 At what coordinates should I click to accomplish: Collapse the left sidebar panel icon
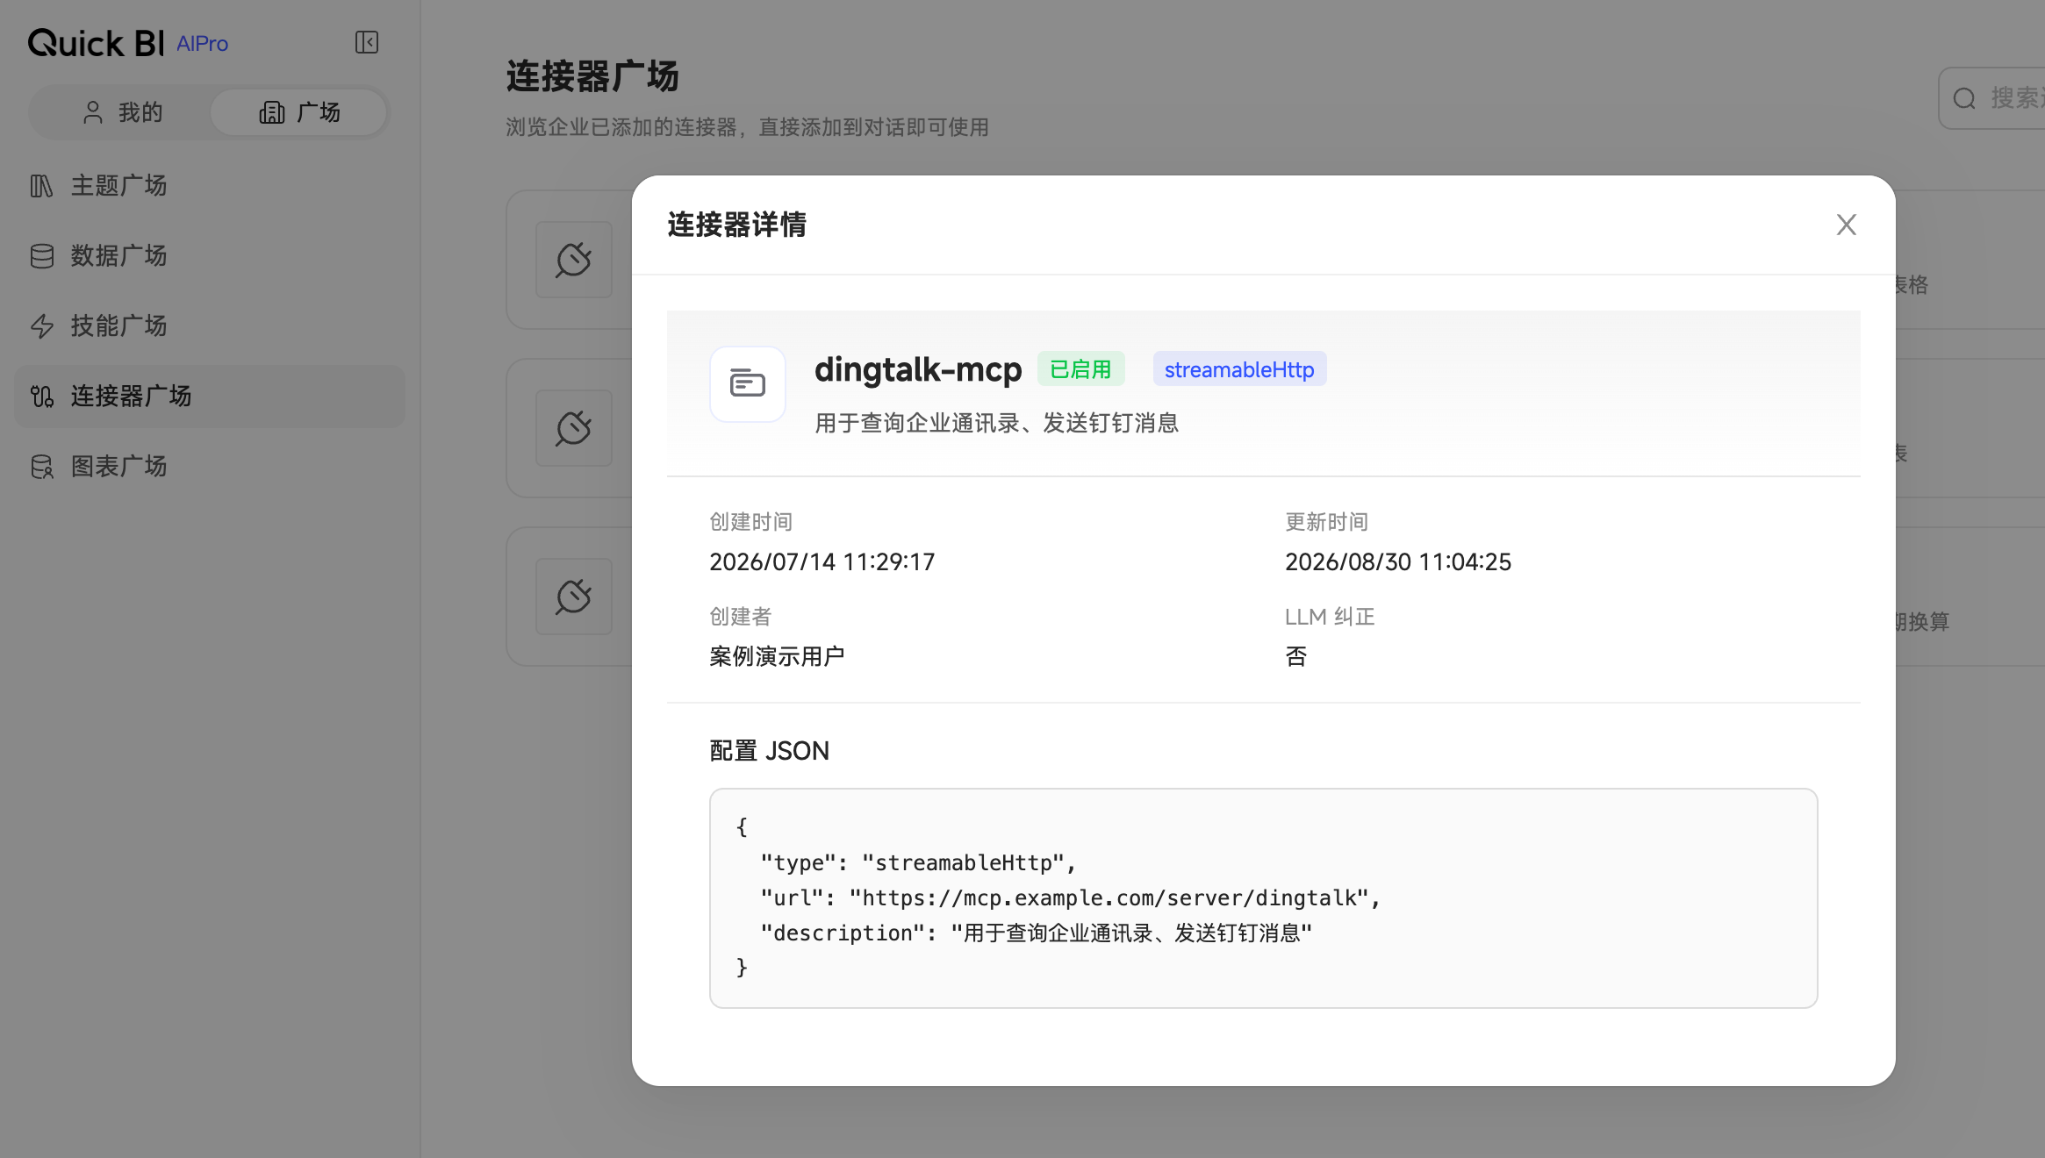pos(367,42)
